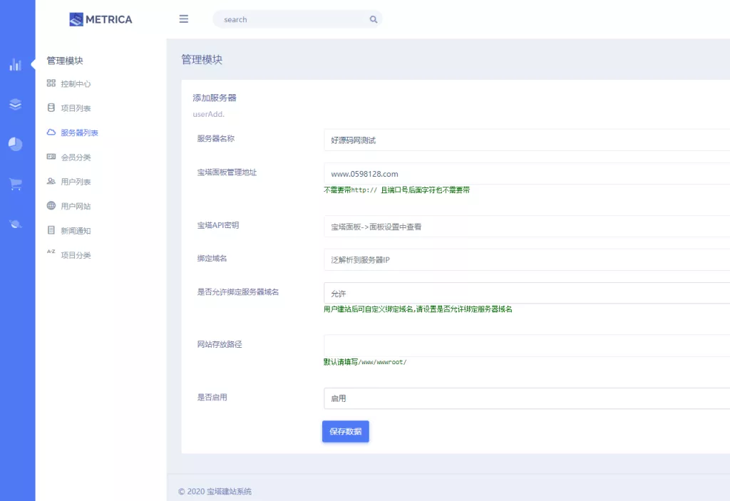
Task: Select 服务器列表 sidebar item
Action: pos(79,133)
